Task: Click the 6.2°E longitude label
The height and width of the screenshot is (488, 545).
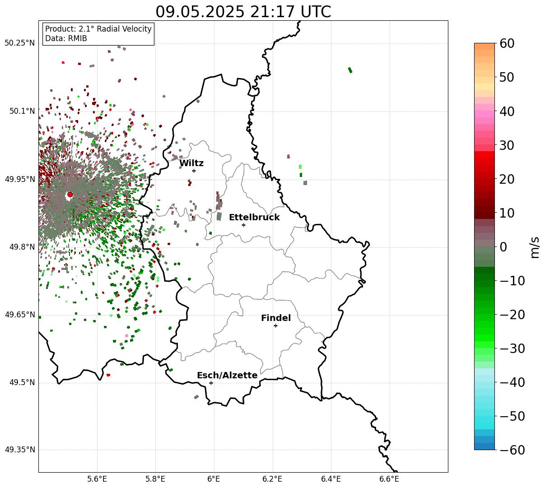Action: point(273,479)
